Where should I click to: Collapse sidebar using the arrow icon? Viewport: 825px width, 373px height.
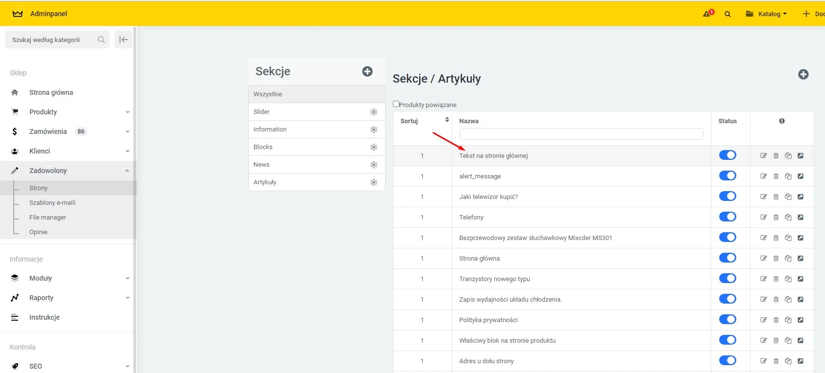pos(123,40)
